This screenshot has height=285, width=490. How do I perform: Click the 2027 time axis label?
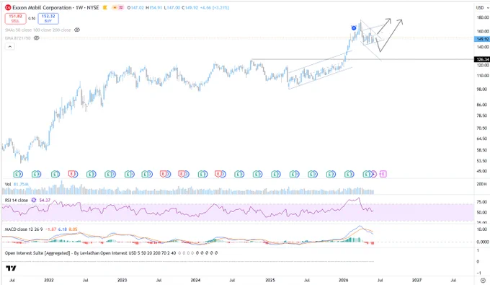click(x=416, y=280)
